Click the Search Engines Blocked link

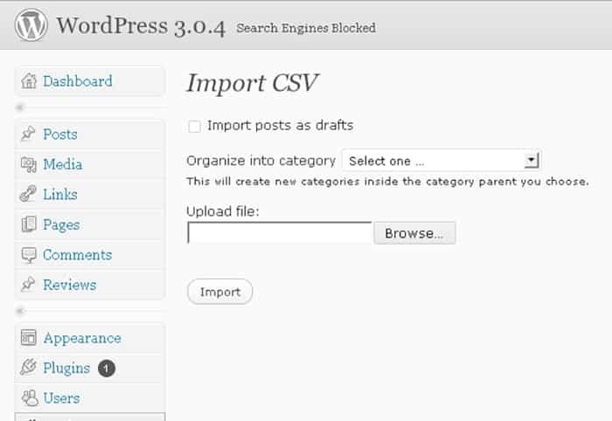tap(306, 28)
